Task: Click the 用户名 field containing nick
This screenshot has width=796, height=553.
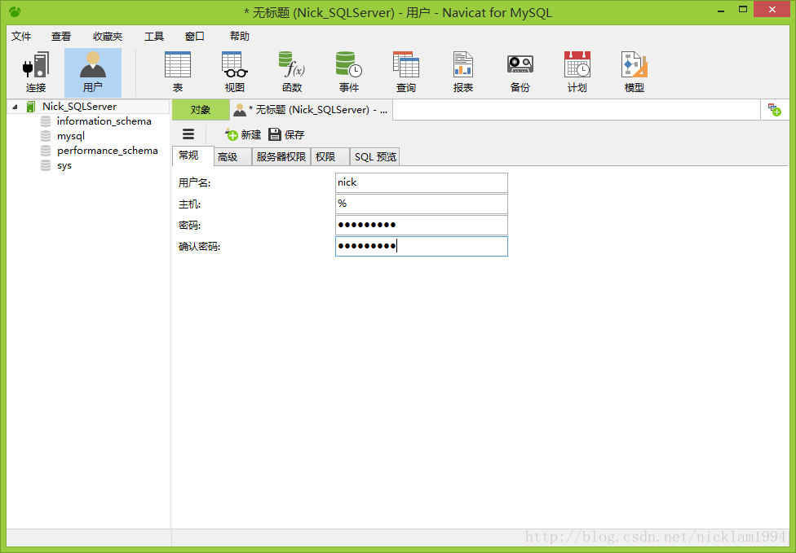Action: point(422,182)
